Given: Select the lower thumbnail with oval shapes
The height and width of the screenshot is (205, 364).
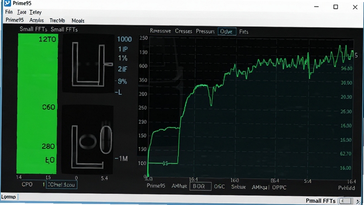Looking at the screenshot, I should pos(87,139).
